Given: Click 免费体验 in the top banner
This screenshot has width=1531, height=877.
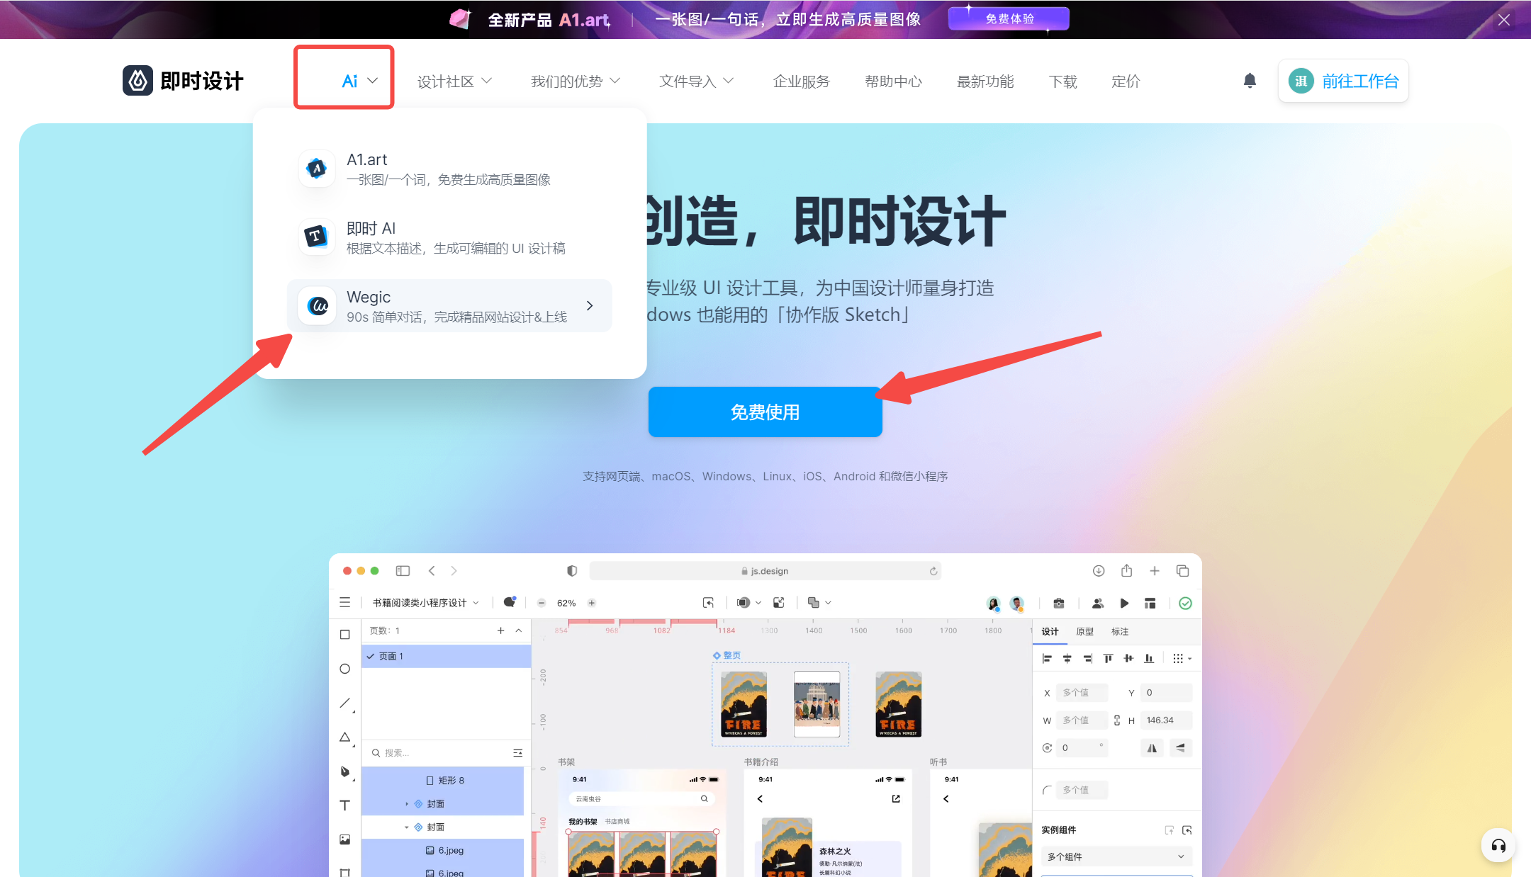Looking at the screenshot, I should pyautogui.click(x=1009, y=19).
